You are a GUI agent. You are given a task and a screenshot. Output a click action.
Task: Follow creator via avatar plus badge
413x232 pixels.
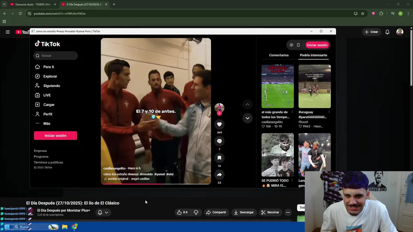(219, 113)
